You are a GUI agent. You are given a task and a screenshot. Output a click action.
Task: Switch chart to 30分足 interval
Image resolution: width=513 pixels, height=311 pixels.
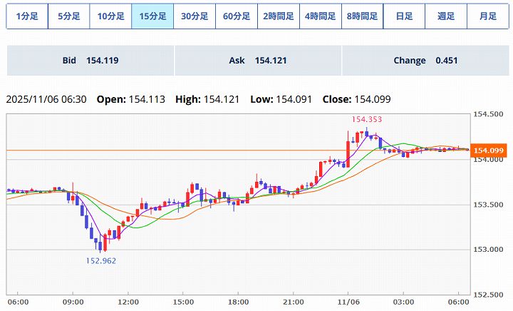(195, 16)
